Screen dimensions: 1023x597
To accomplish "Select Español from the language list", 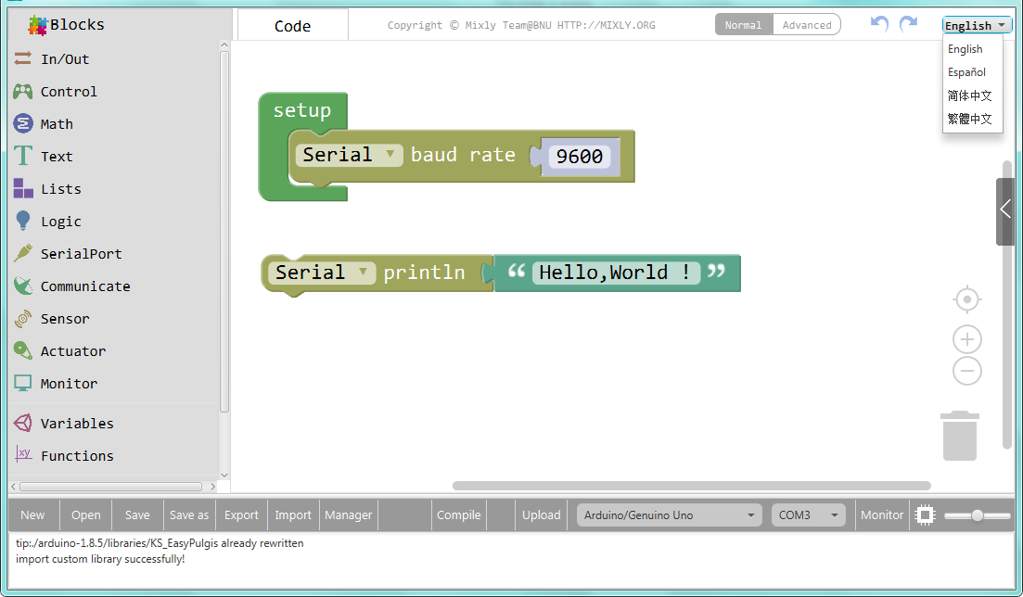I will click(966, 72).
